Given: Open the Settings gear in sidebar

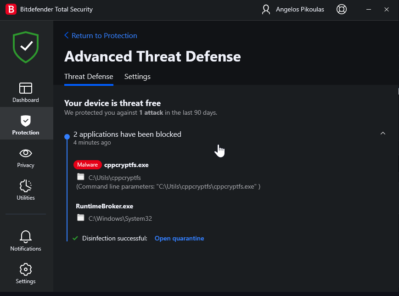Looking at the screenshot, I should (x=26, y=274).
